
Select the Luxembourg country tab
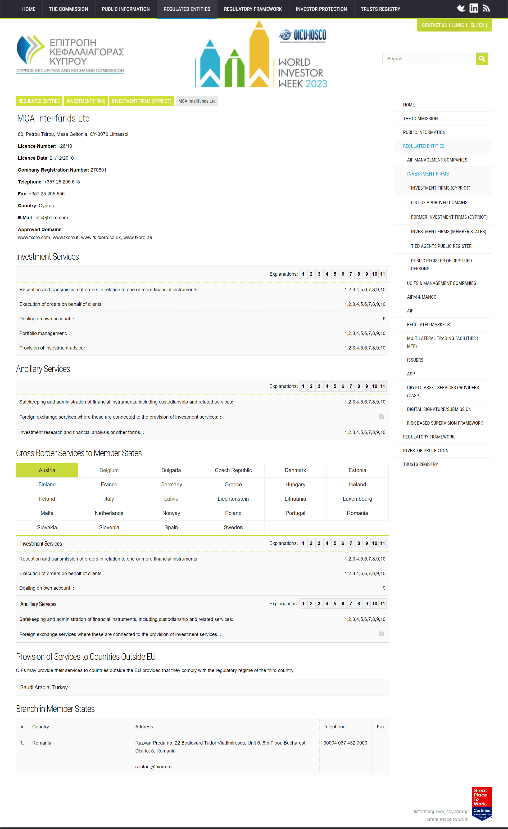(357, 499)
